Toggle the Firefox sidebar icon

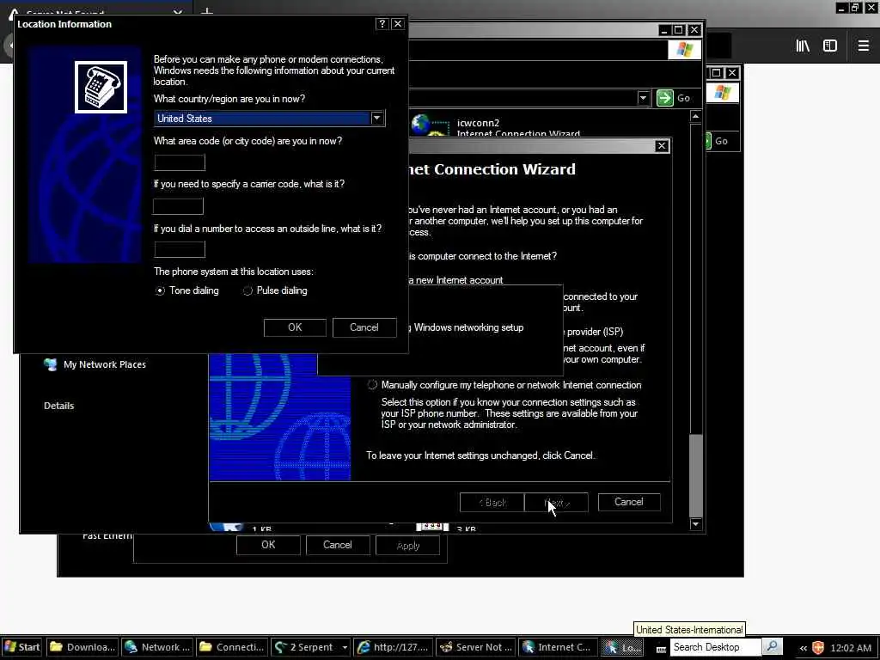pos(830,46)
